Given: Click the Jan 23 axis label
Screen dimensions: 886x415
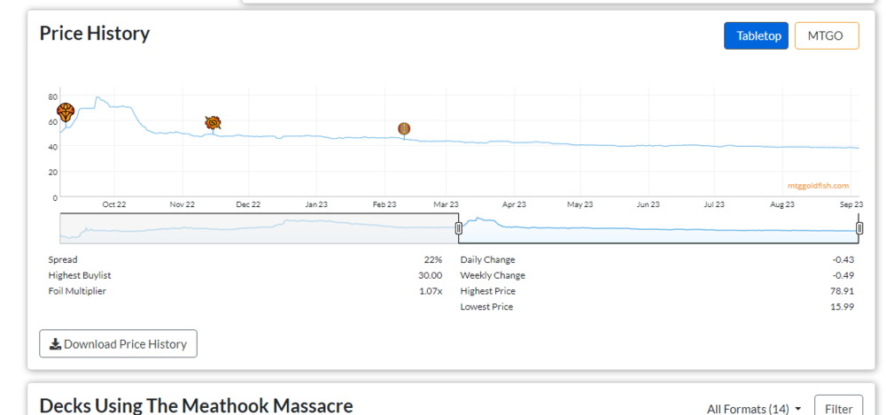Looking at the screenshot, I should tap(316, 204).
